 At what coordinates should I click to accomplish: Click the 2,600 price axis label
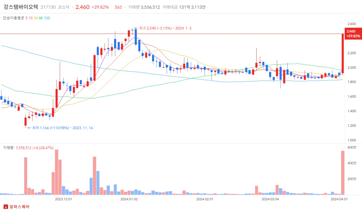(x=352, y=24)
